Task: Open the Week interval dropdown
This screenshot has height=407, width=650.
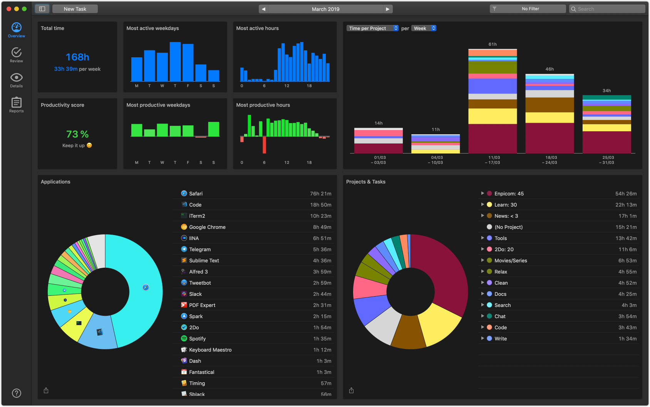Action: 424,28
